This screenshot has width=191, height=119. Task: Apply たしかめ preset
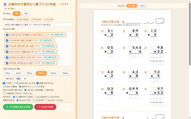point(48,19)
